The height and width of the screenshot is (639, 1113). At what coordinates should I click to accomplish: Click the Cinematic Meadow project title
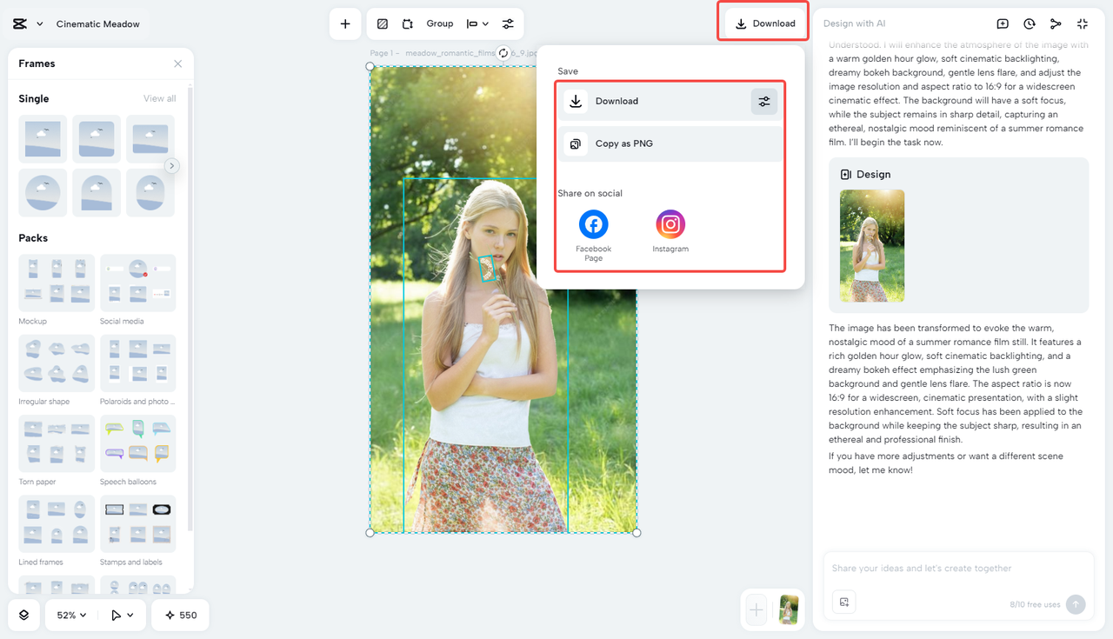98,24
